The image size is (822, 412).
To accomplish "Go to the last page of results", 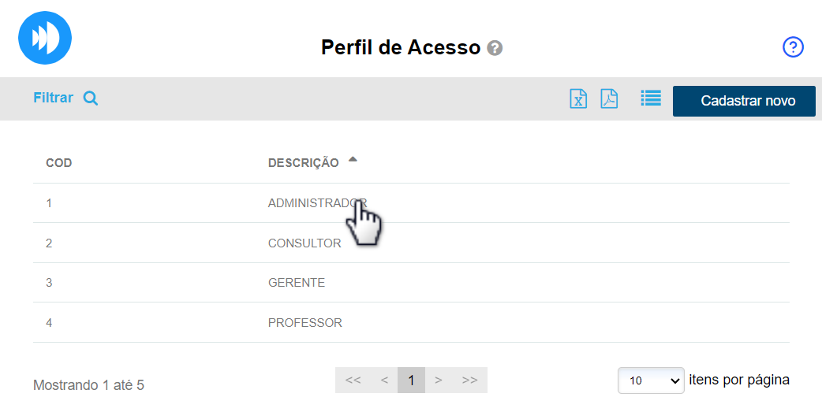I will (470, 380).
